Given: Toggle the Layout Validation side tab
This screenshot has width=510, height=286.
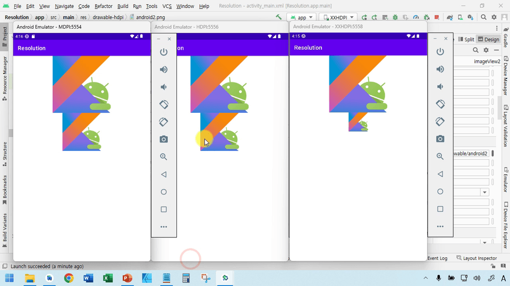Looking at the screenshot, I should tap(506, 126).
